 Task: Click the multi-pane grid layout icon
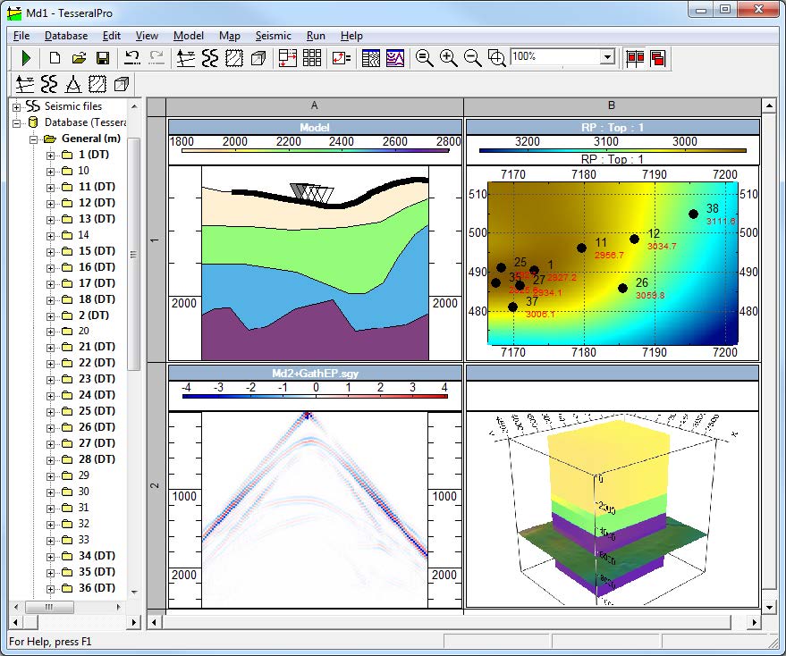(x=311, y=58)
